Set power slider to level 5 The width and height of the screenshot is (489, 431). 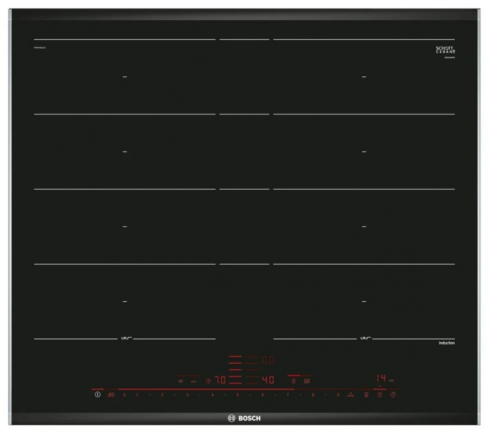pos(237,395)
